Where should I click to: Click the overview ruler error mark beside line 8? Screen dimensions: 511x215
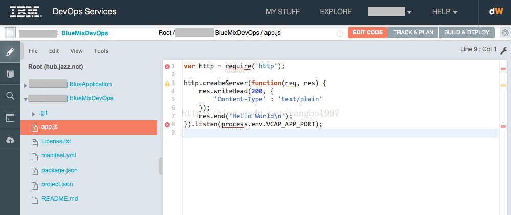pos(503,126)
